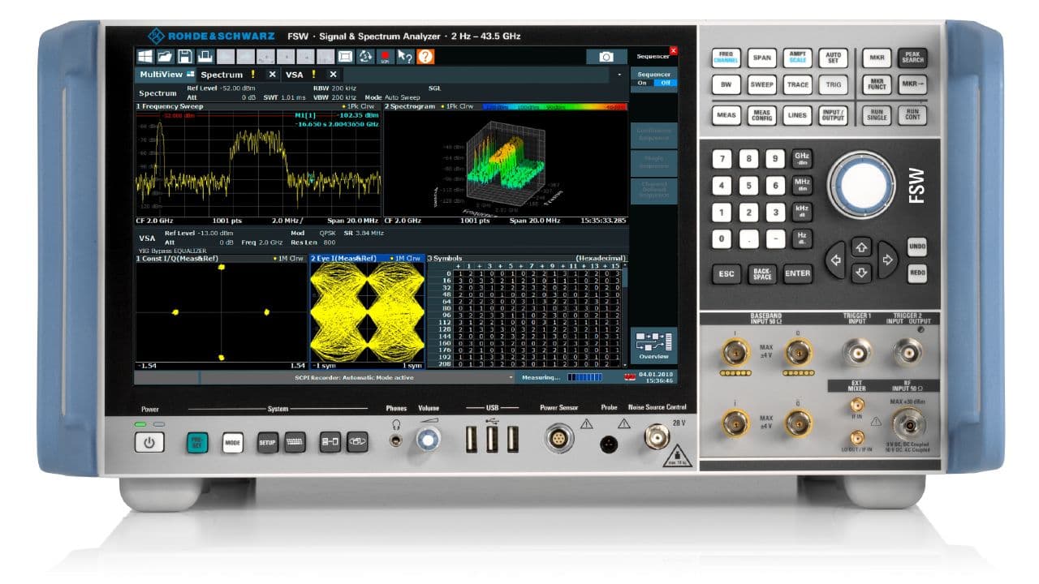Open the orange Help icon
Image resolution: width=1039 pixels, height=584 pixels.
[x=425, y=58]
